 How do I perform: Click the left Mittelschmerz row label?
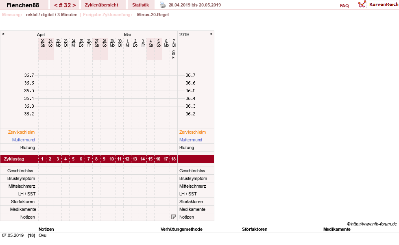click(22, 186)
